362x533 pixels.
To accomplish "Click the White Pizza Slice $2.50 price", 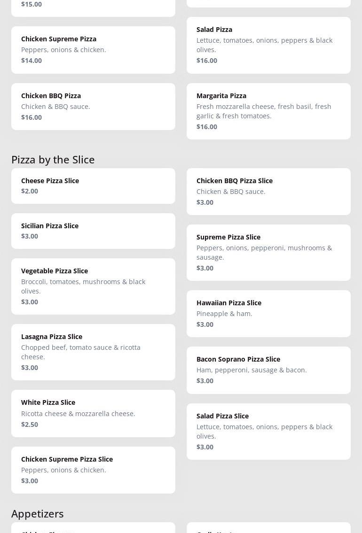I will coord(30,425).
